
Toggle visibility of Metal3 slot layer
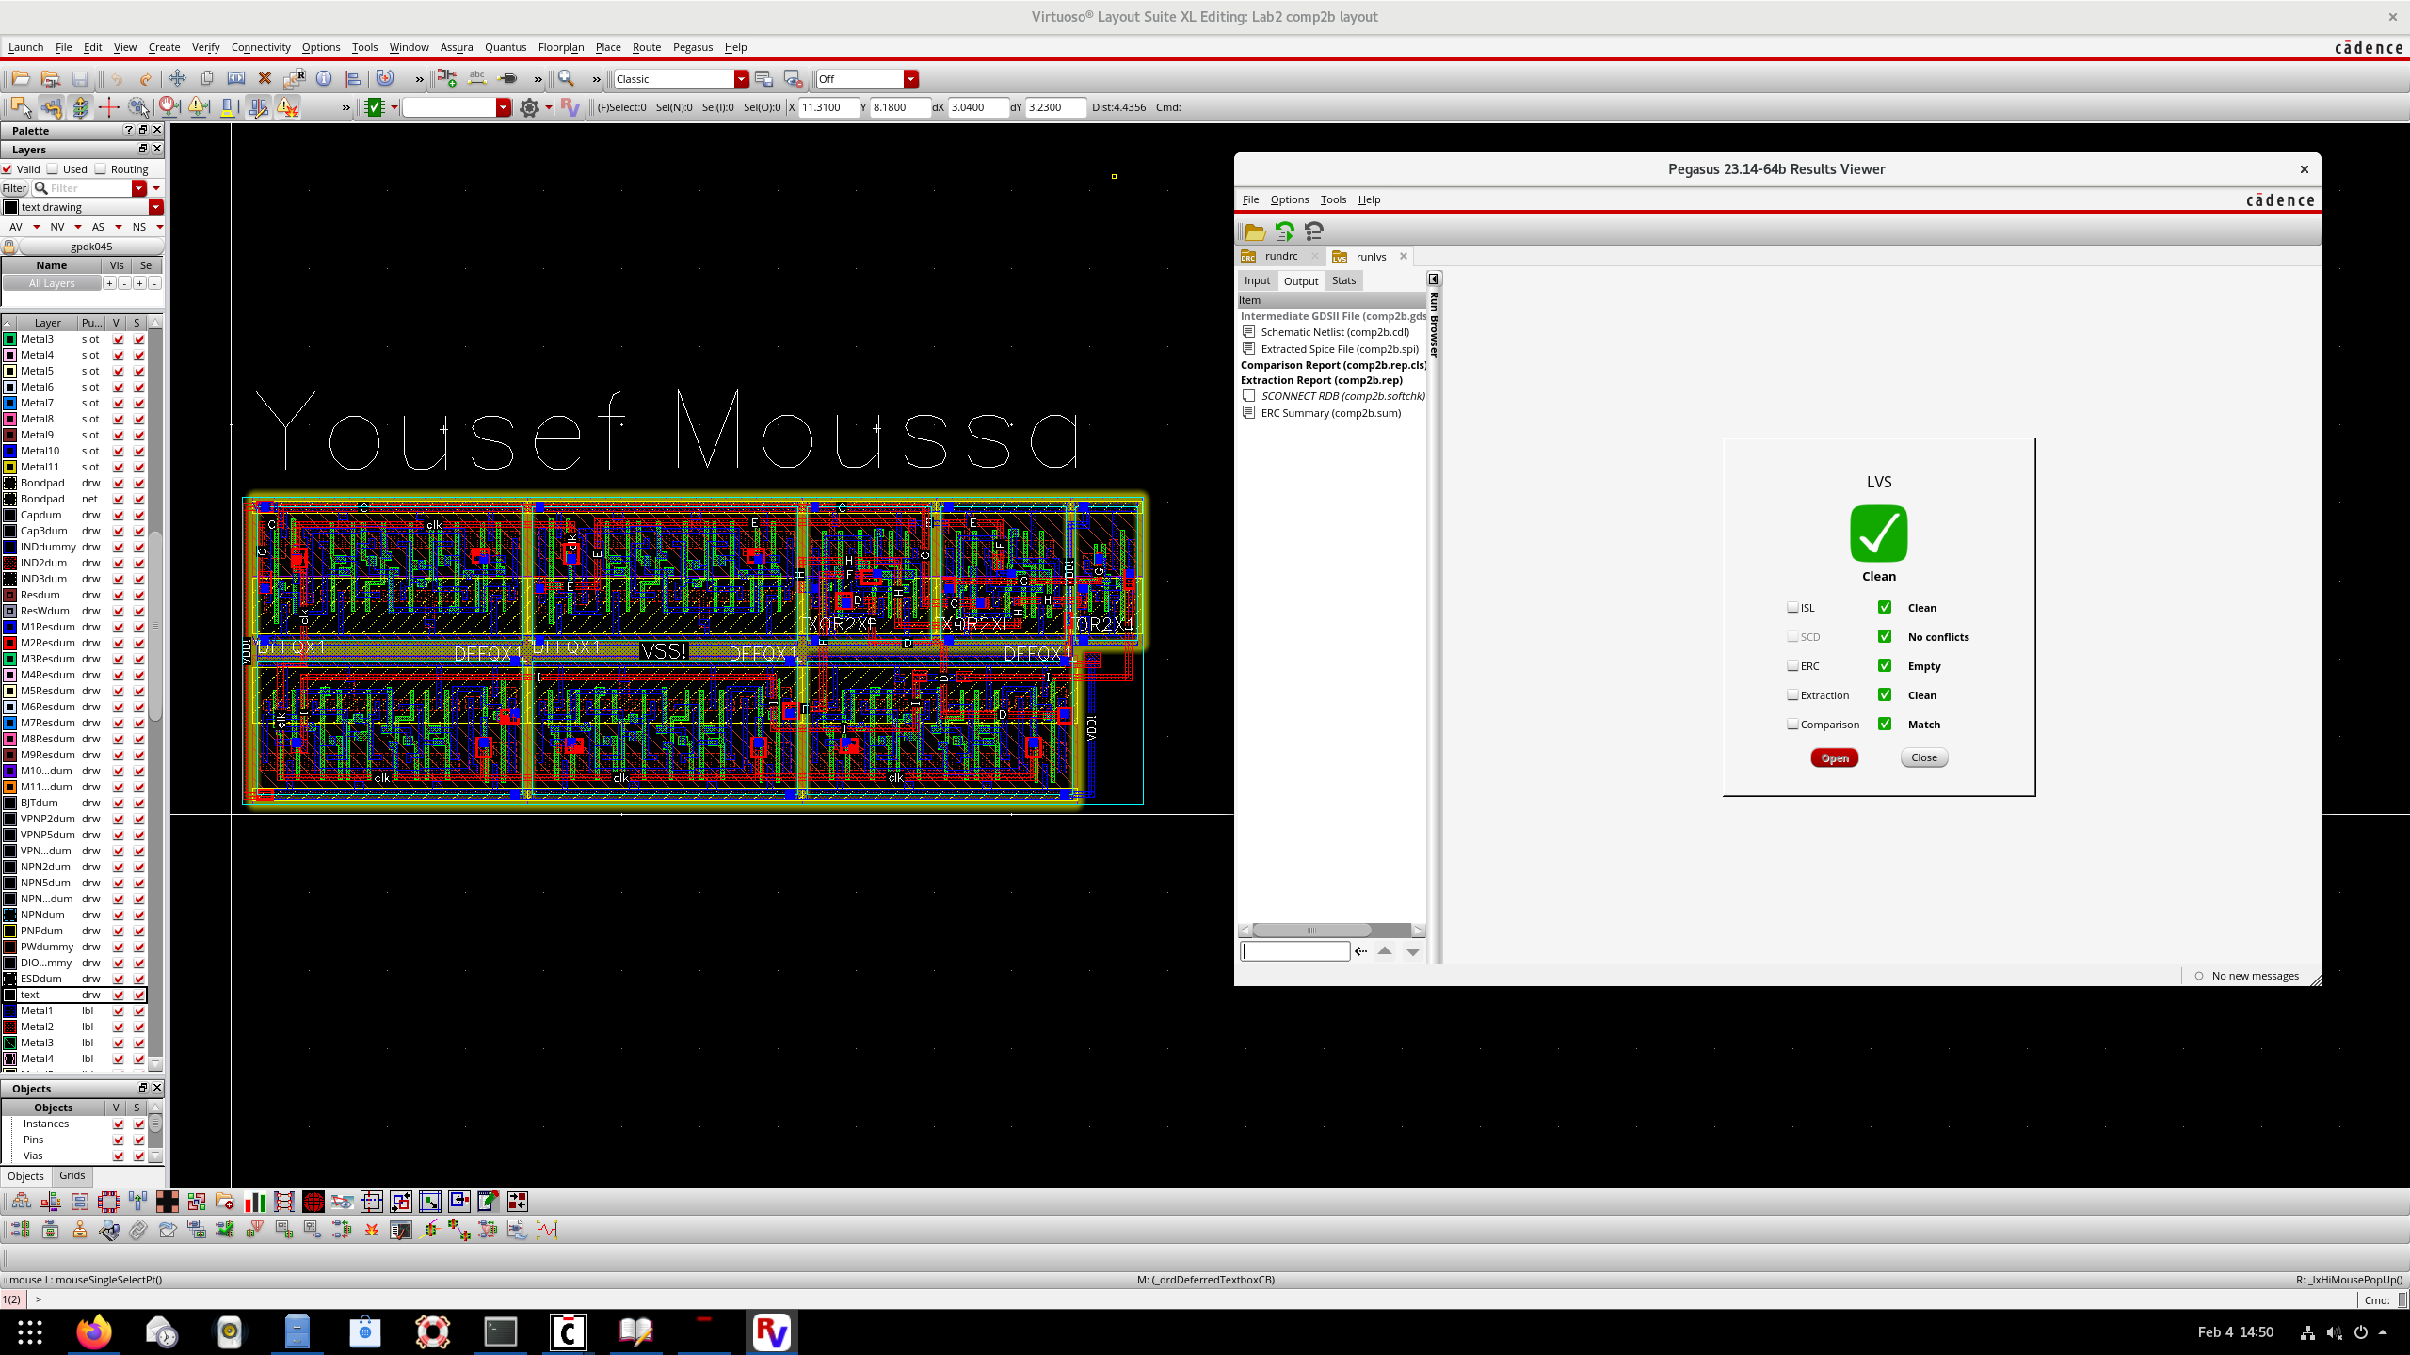118,339
